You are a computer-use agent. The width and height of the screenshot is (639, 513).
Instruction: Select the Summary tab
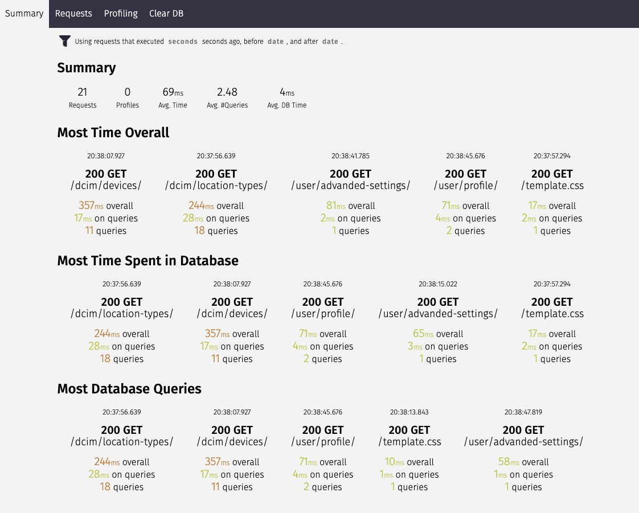click(x=23, y=13)
